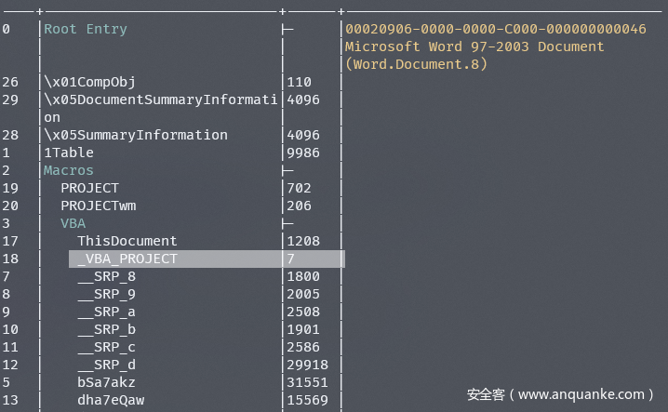Open the ThisDocument VBA module
Screen dimensions: 668x412
coord(127,241)
